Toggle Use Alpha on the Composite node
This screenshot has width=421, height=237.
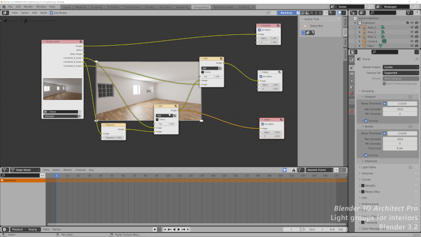259,30
